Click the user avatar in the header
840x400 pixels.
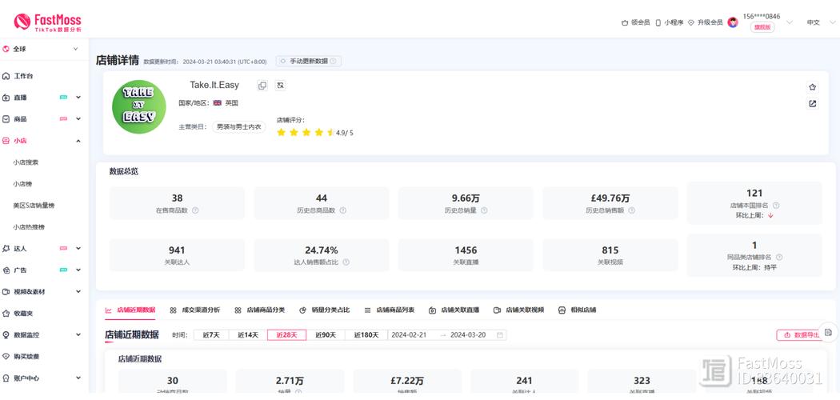(732, 22)
